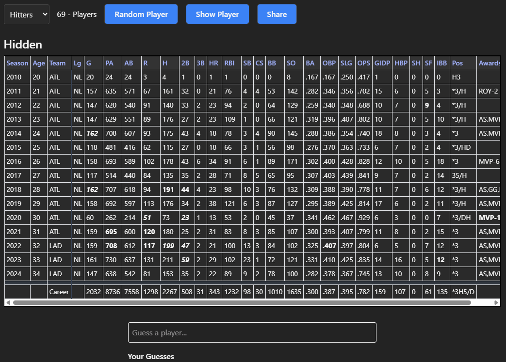Viewport: 506px width, 362px height.
Task: Open the Hitters dropdown
Action: 26,14
